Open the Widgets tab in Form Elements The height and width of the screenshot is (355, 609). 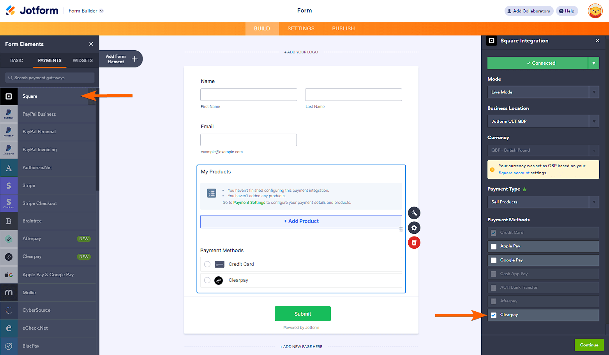click(83, 60)
